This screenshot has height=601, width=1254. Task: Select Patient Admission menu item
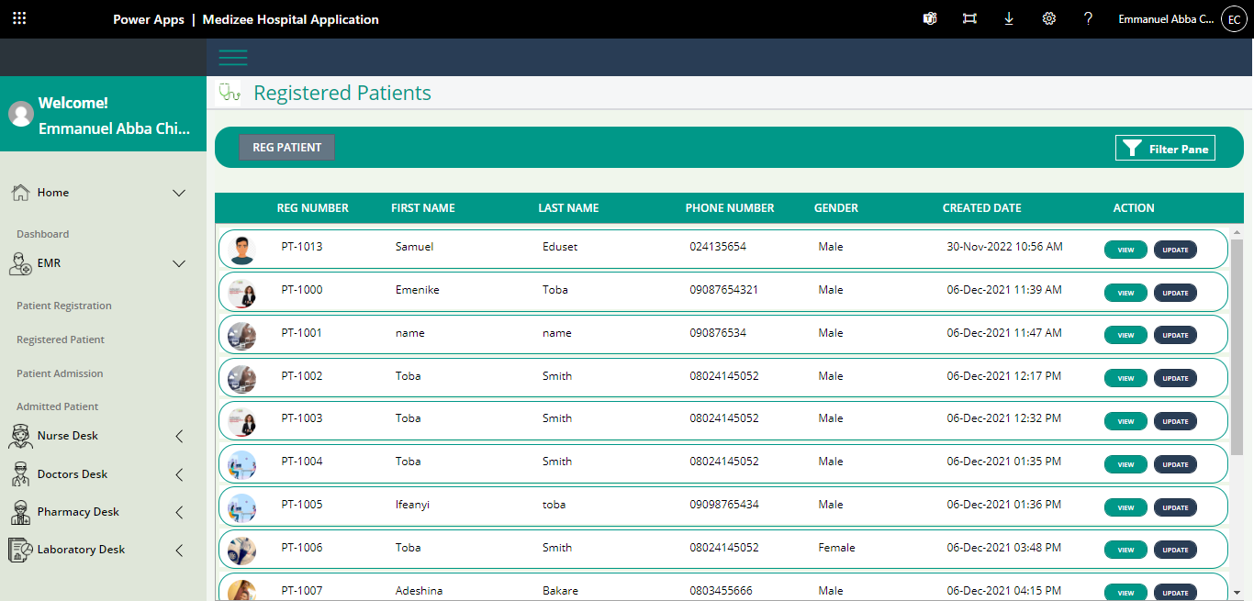point(60,373)
